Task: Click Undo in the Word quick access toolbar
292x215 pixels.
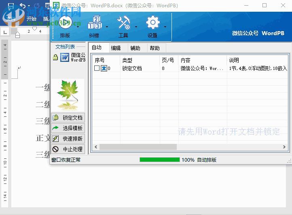Action: pyautogui.click(x=23, y=6)
